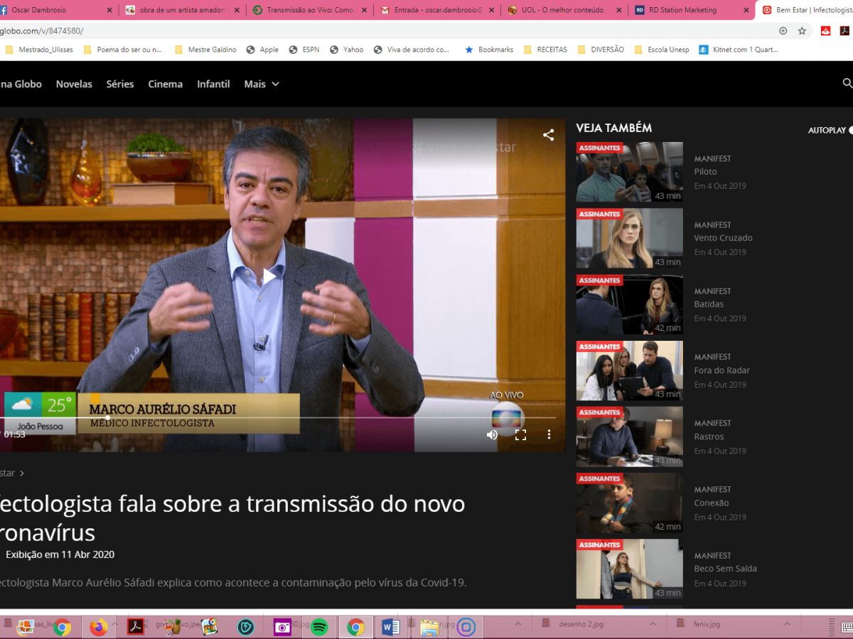This screenshot has width=853, height=639.
Task: Click the Fora do Radar episode title
Action: click(721, 371)
